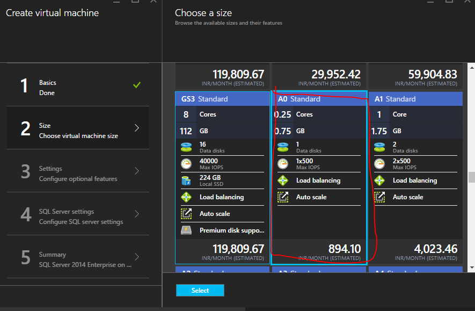Click '0.75 GB' row in A0 card
This screenshot has width=475, height=311.
319,131
